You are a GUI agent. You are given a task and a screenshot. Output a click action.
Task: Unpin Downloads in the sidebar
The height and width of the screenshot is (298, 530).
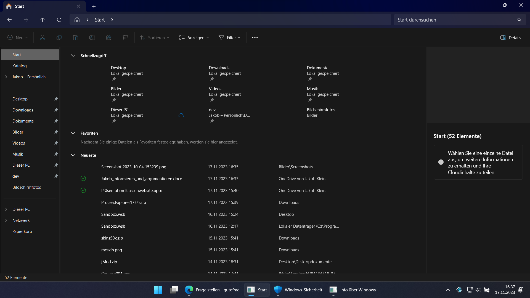tap(56, 110)
